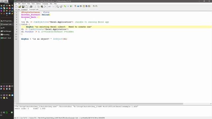Switch to the Book1 - Excel taskbar window
Screen dimensions: 212x119
(x=7, y=38)
